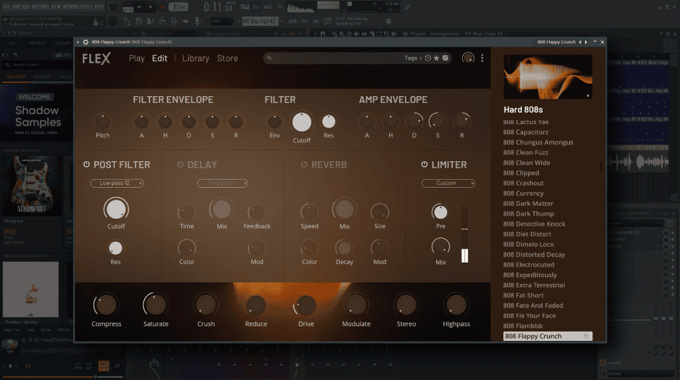
Task: Open the KIT Blu..hipz pattern selector
Action: click(x=260, y=21)
